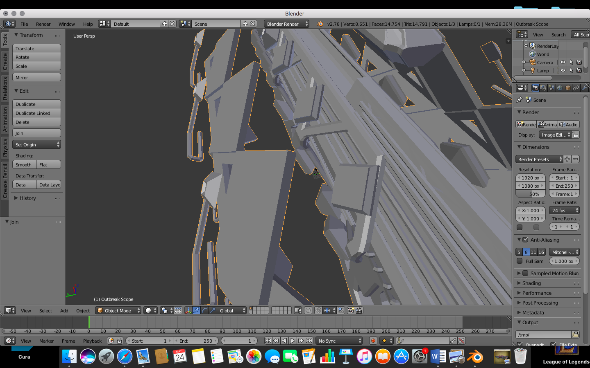Expand Camera tree node in outliner
The height and width of the screenshot is (368, 590).
pos(524,62)
